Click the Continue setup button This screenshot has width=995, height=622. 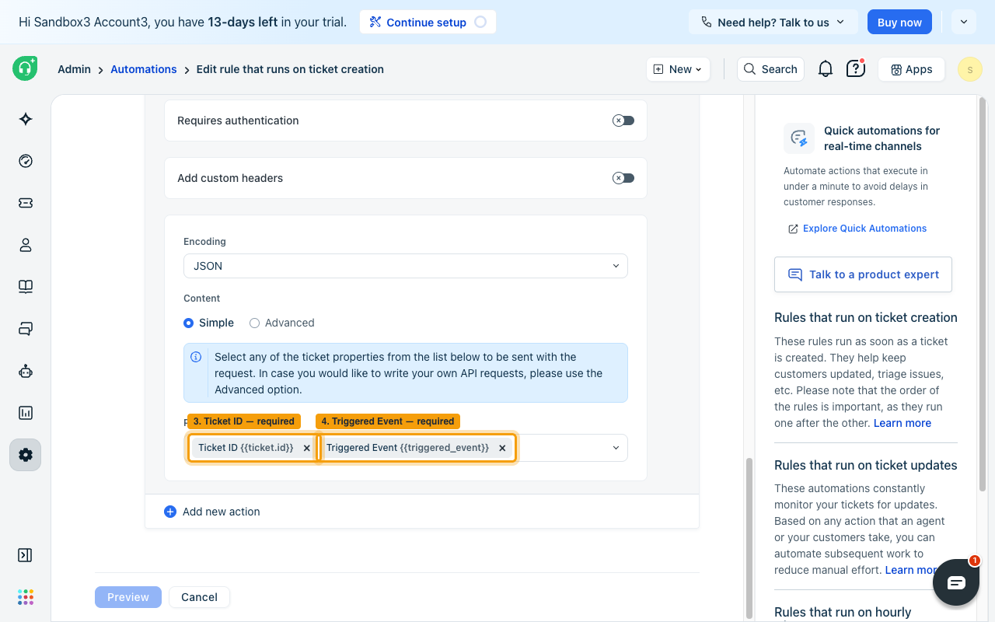[x=428, y=22]
